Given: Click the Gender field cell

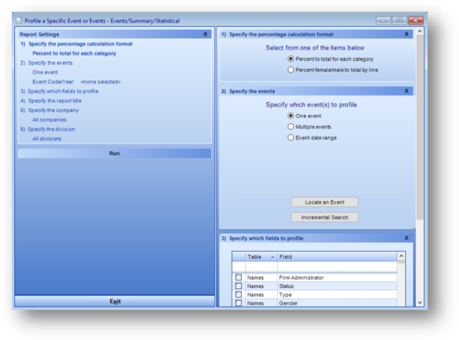Looking at the screenshot, I should point(337,303).
